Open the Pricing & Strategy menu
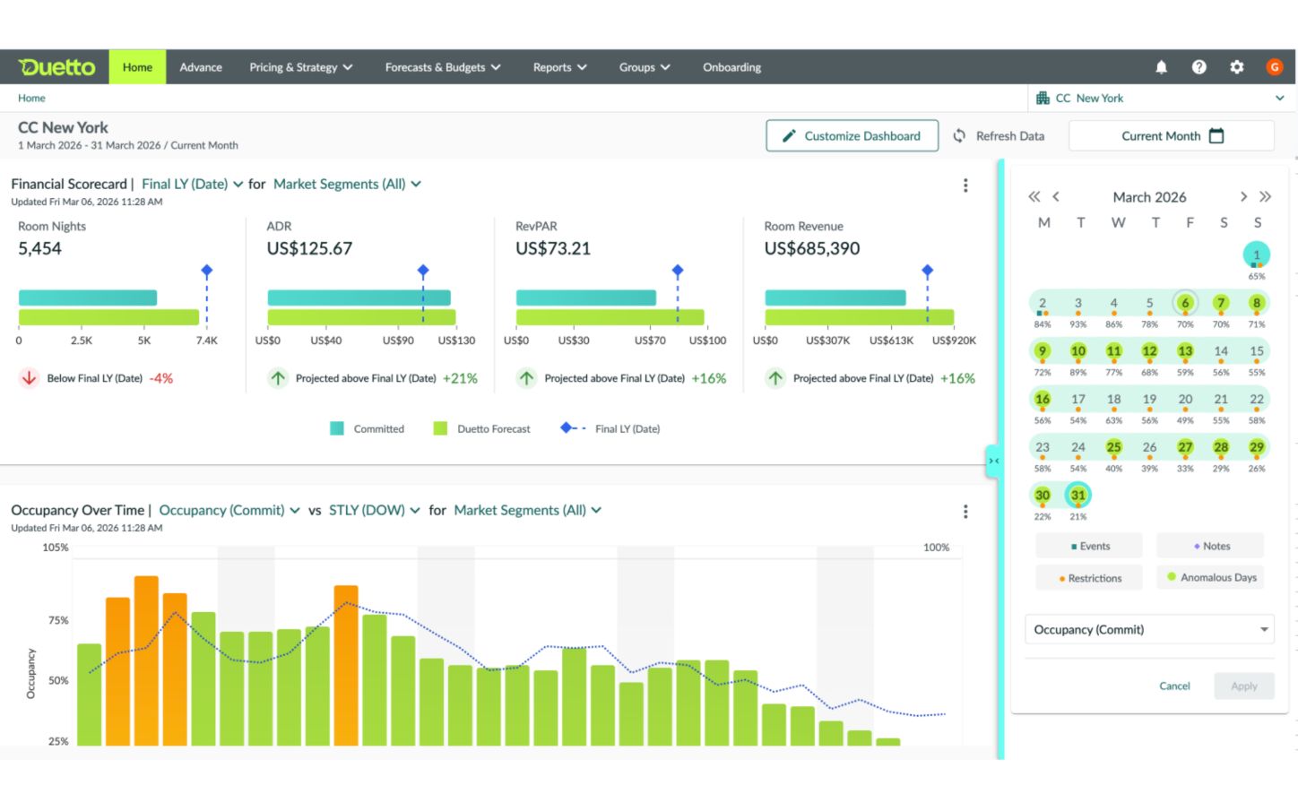Viewport: 1298px width, 811px height. pyautogui.click(x=300, y=67)
